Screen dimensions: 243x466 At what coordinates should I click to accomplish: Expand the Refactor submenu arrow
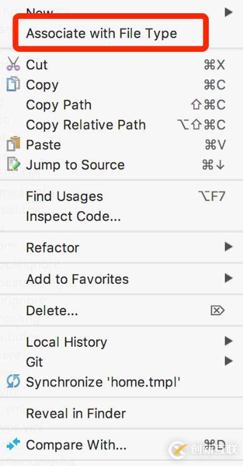coord(229,247)
